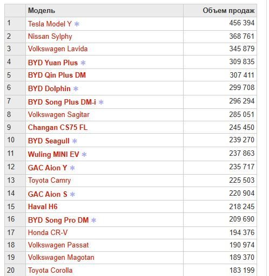Click the asterisk icon next to GAC Aion Y

pyautogui.click(x=72, y=168)
